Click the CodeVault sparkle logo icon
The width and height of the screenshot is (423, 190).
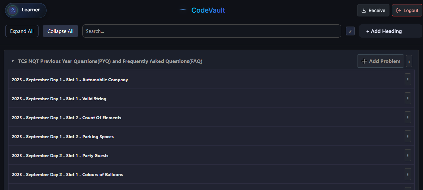point(183,10)
